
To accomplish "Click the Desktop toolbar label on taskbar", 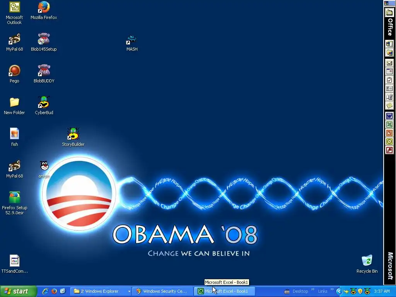I will tap(300, 291).
